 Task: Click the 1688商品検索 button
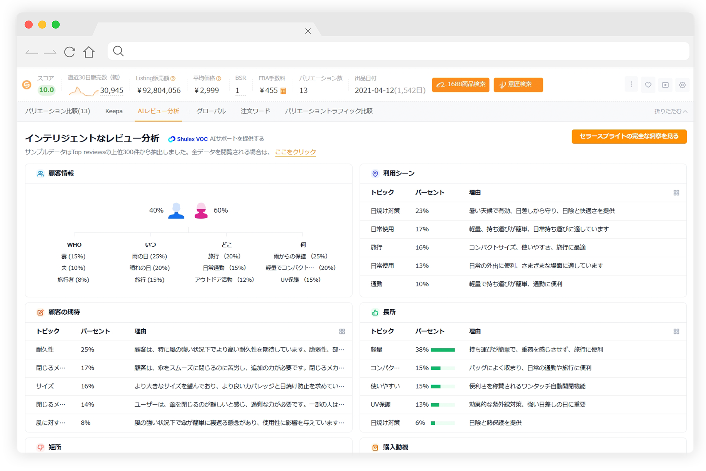(x=460, y=85)
